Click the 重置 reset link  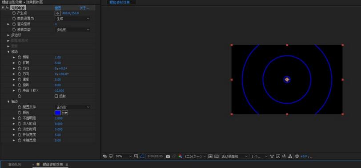click(58, 8)
